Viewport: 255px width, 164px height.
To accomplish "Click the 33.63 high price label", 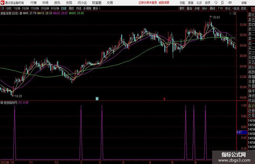I will coord(216,18).
